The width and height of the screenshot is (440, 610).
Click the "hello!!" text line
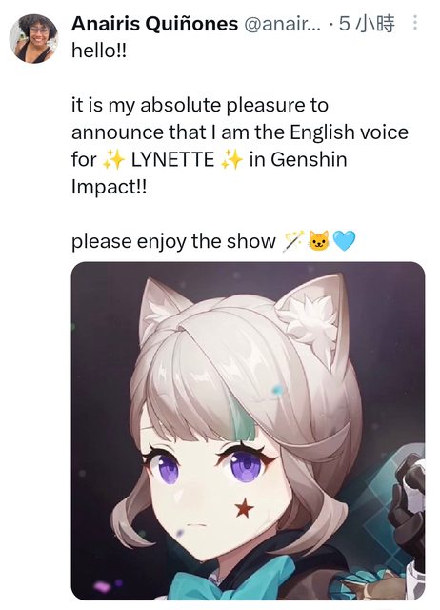99,51
